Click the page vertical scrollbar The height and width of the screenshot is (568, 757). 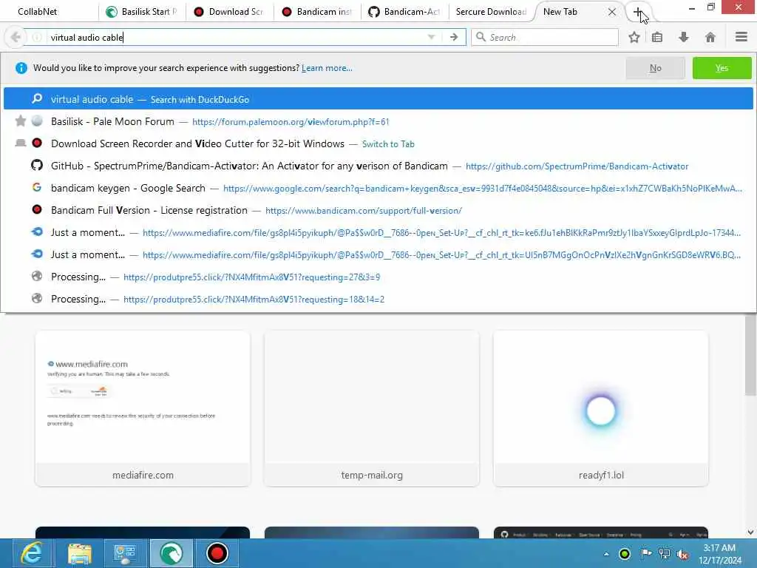coord(750,355)
